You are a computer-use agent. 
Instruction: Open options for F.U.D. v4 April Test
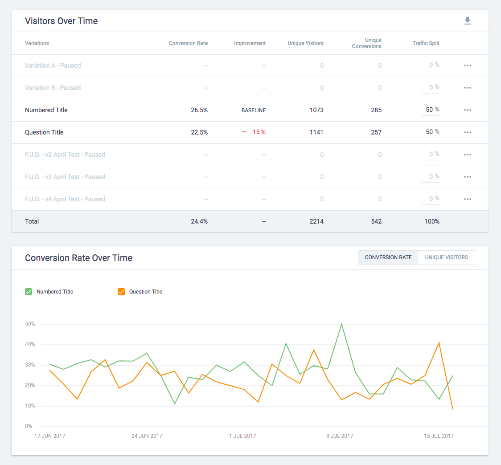[467, 199]
